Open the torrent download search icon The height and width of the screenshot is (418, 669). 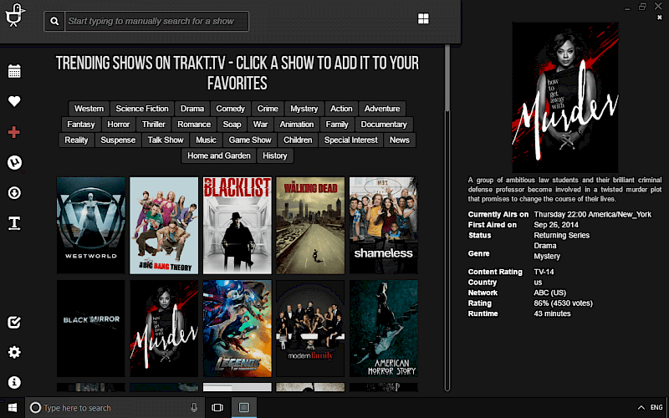click(x=14, y=193)
